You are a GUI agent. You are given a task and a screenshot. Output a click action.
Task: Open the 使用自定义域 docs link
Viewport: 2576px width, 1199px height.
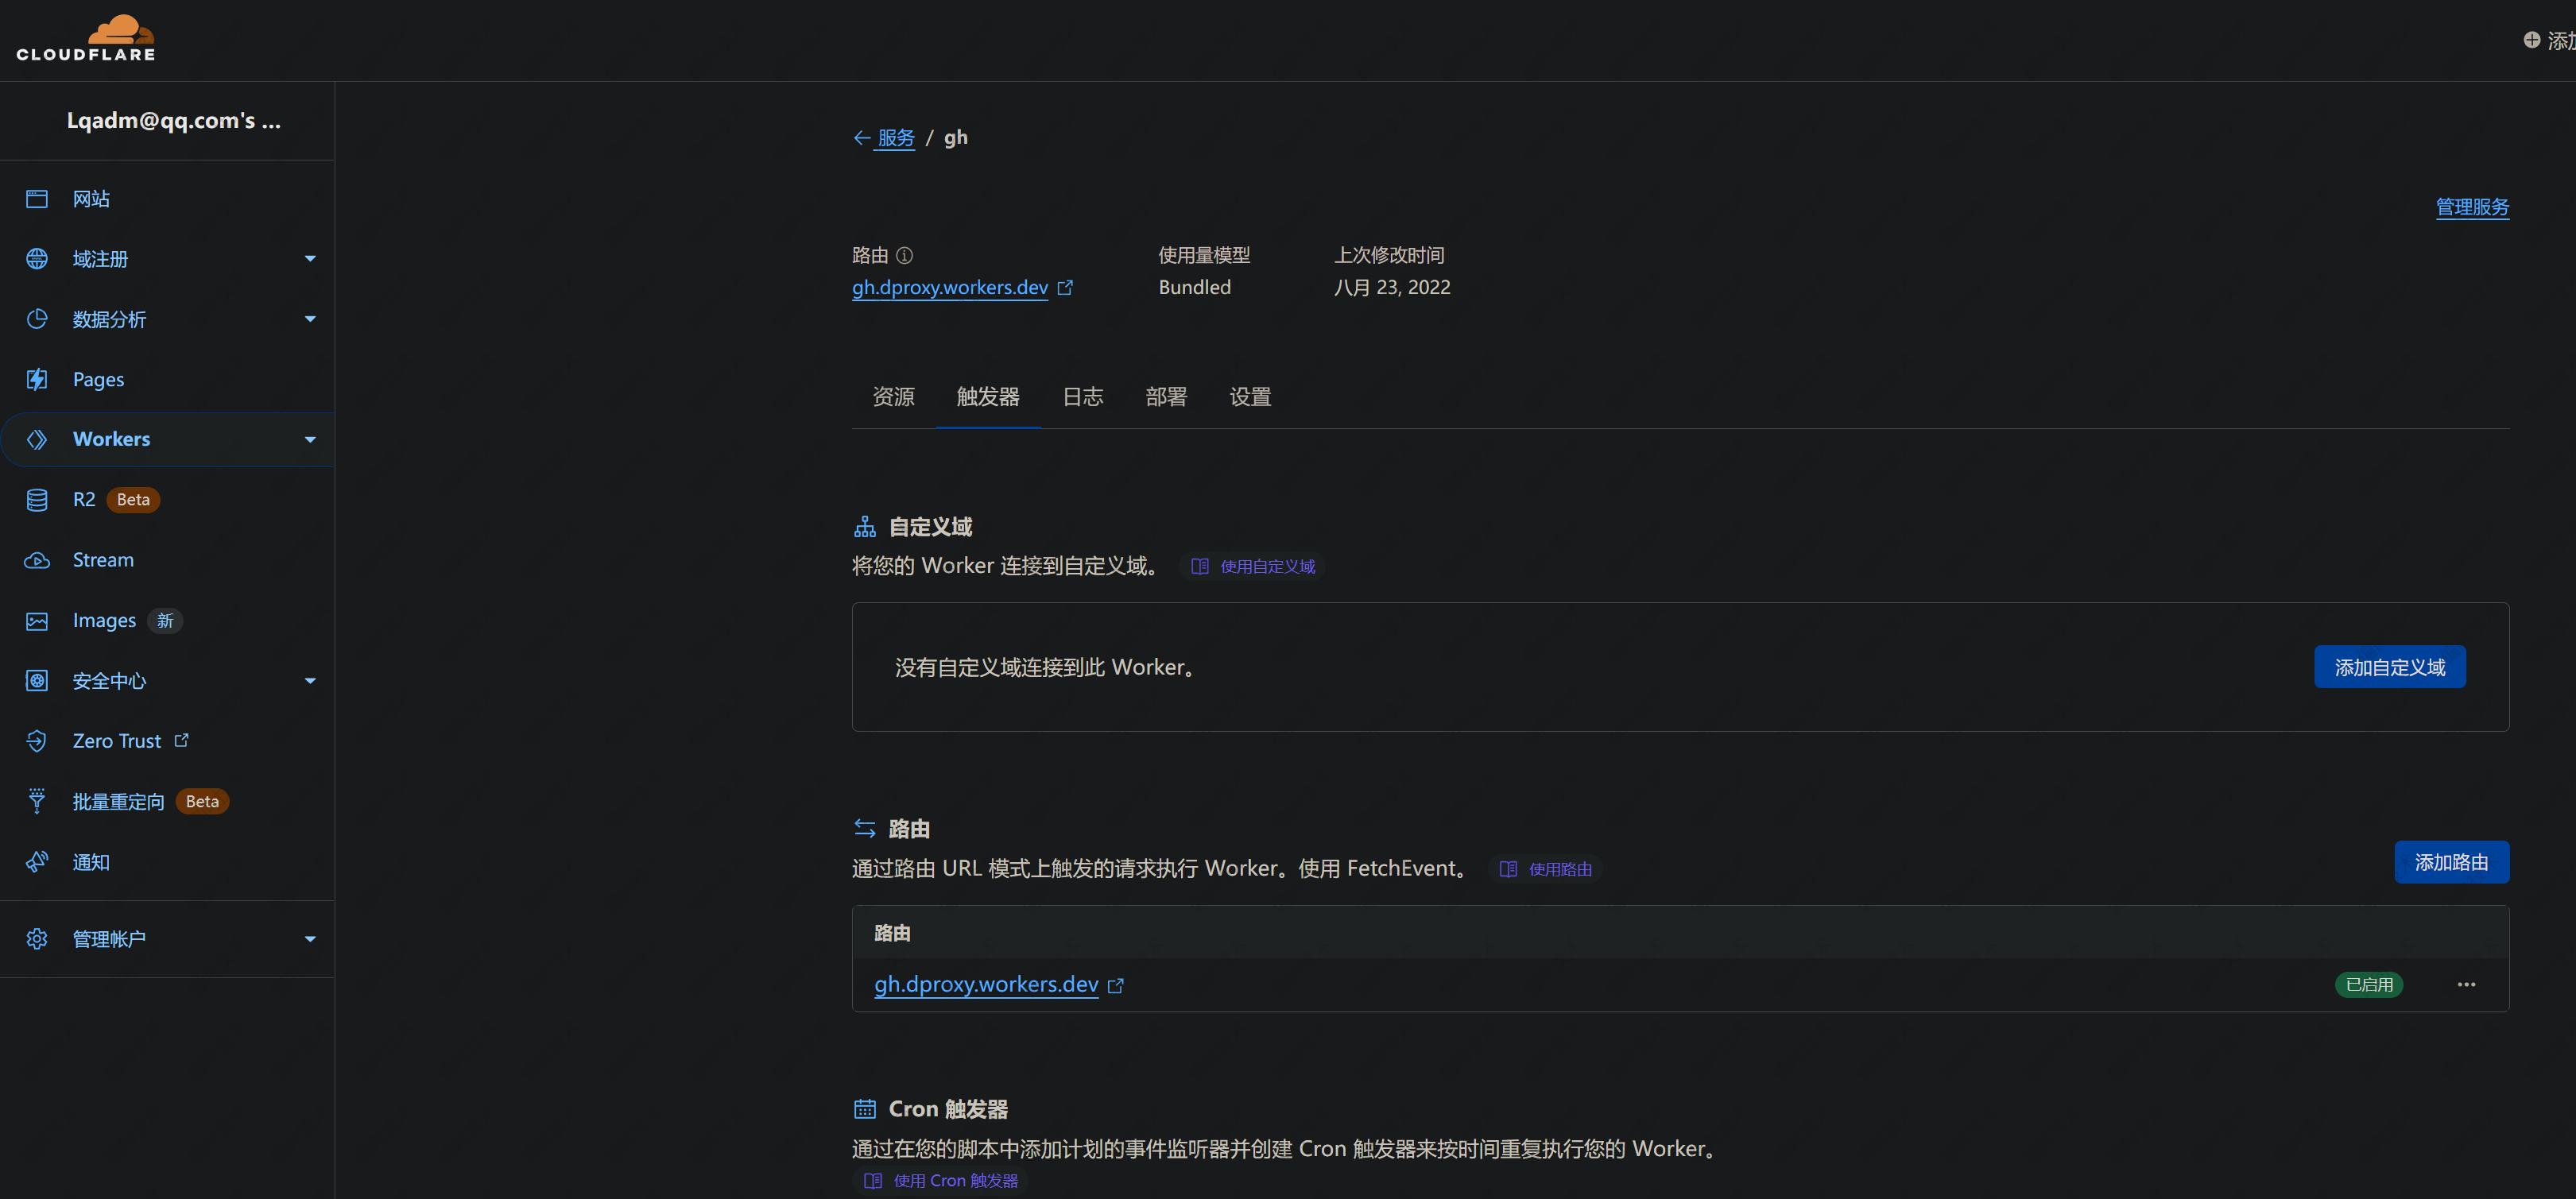point(1253,567)
